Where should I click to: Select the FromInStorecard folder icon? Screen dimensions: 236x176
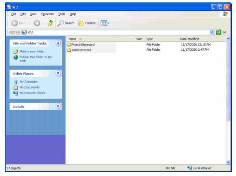point(69,44)
